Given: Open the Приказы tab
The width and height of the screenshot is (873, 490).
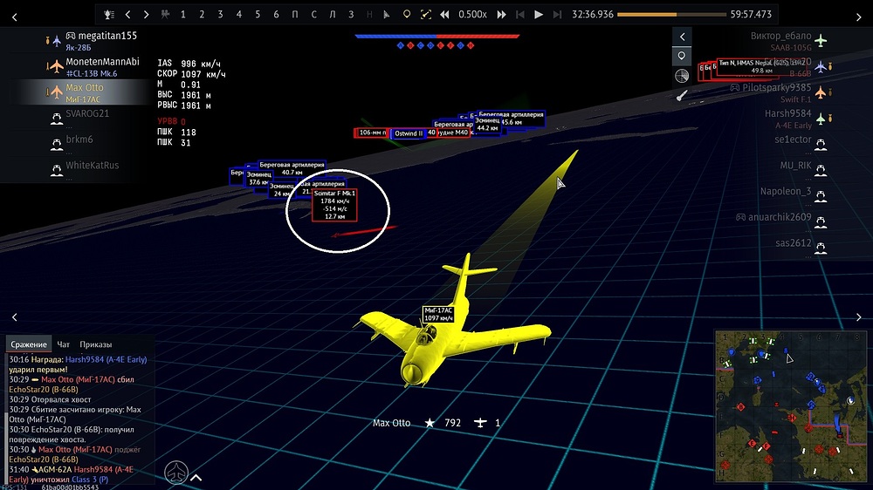Looking at the screenshot, I should click(95, 344).
